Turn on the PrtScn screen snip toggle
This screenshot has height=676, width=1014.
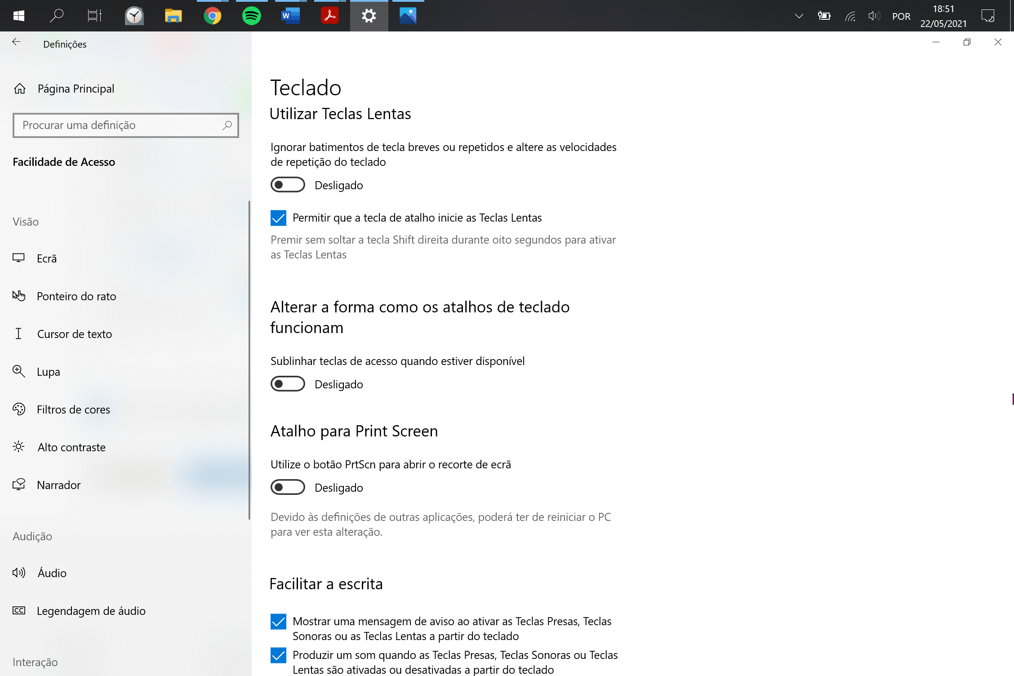pyautogui.click(x=288, y=487)
